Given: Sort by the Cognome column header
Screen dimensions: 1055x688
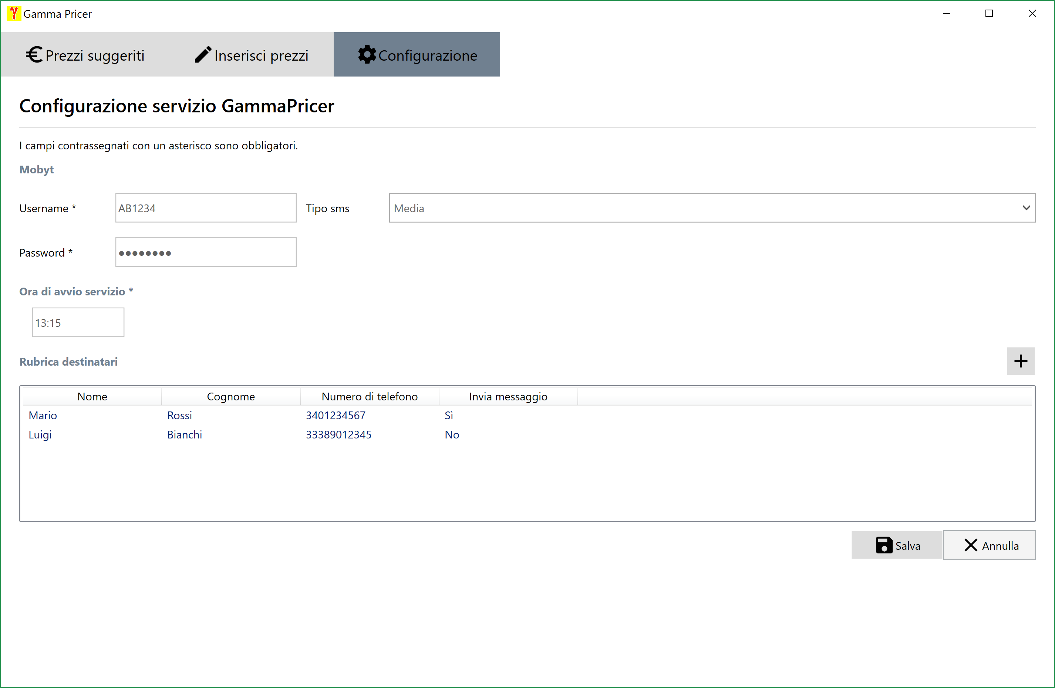Looking at the screenshot, I should (230, 396).
